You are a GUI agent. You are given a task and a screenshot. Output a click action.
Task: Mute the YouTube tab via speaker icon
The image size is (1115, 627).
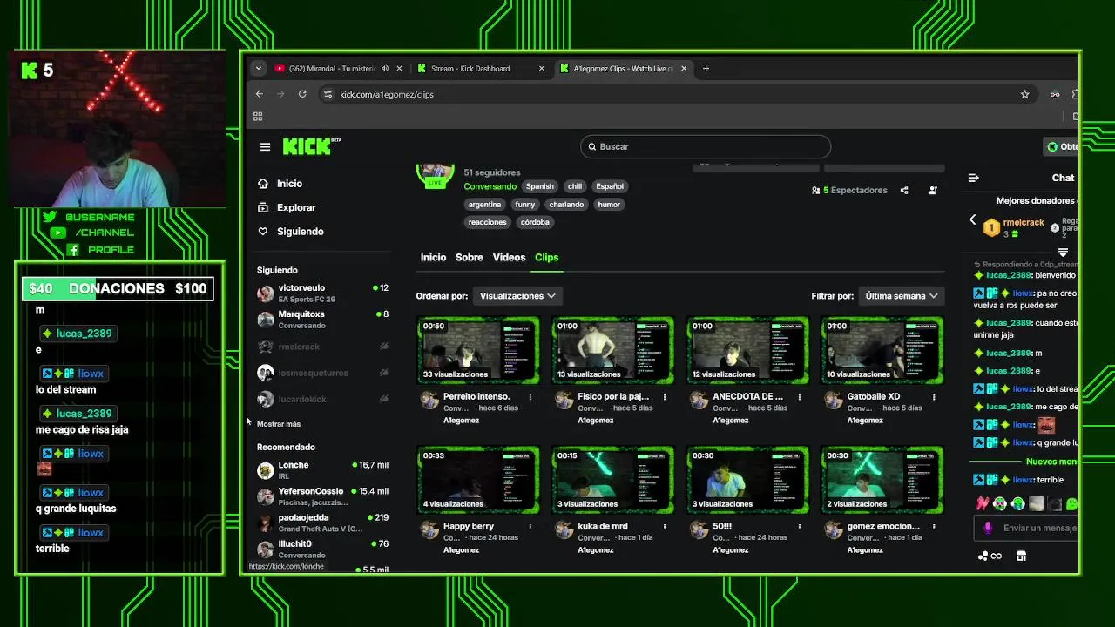point(385,69)
